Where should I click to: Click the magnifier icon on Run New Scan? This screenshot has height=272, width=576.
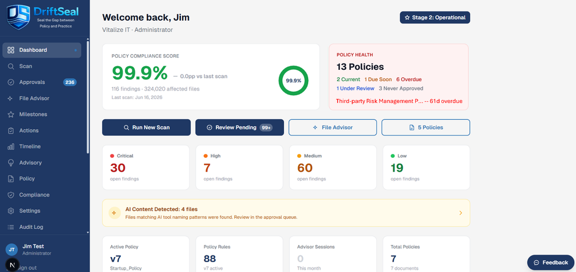coord(126,127)
